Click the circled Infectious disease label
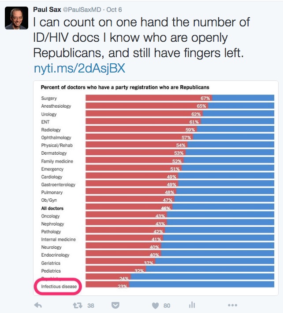Viewport: 283px width, 313px height. click(59, 287)
